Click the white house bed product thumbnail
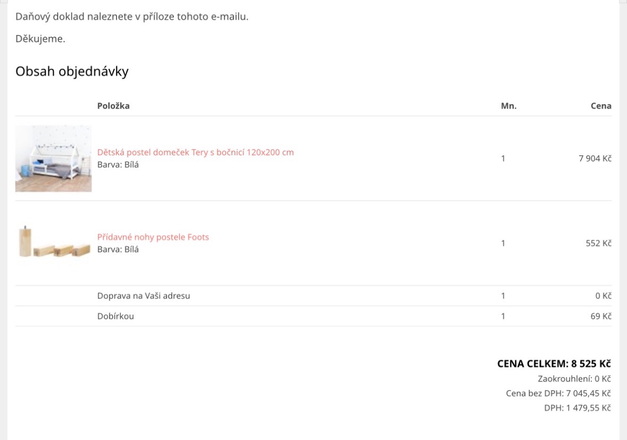 point(53,159)
